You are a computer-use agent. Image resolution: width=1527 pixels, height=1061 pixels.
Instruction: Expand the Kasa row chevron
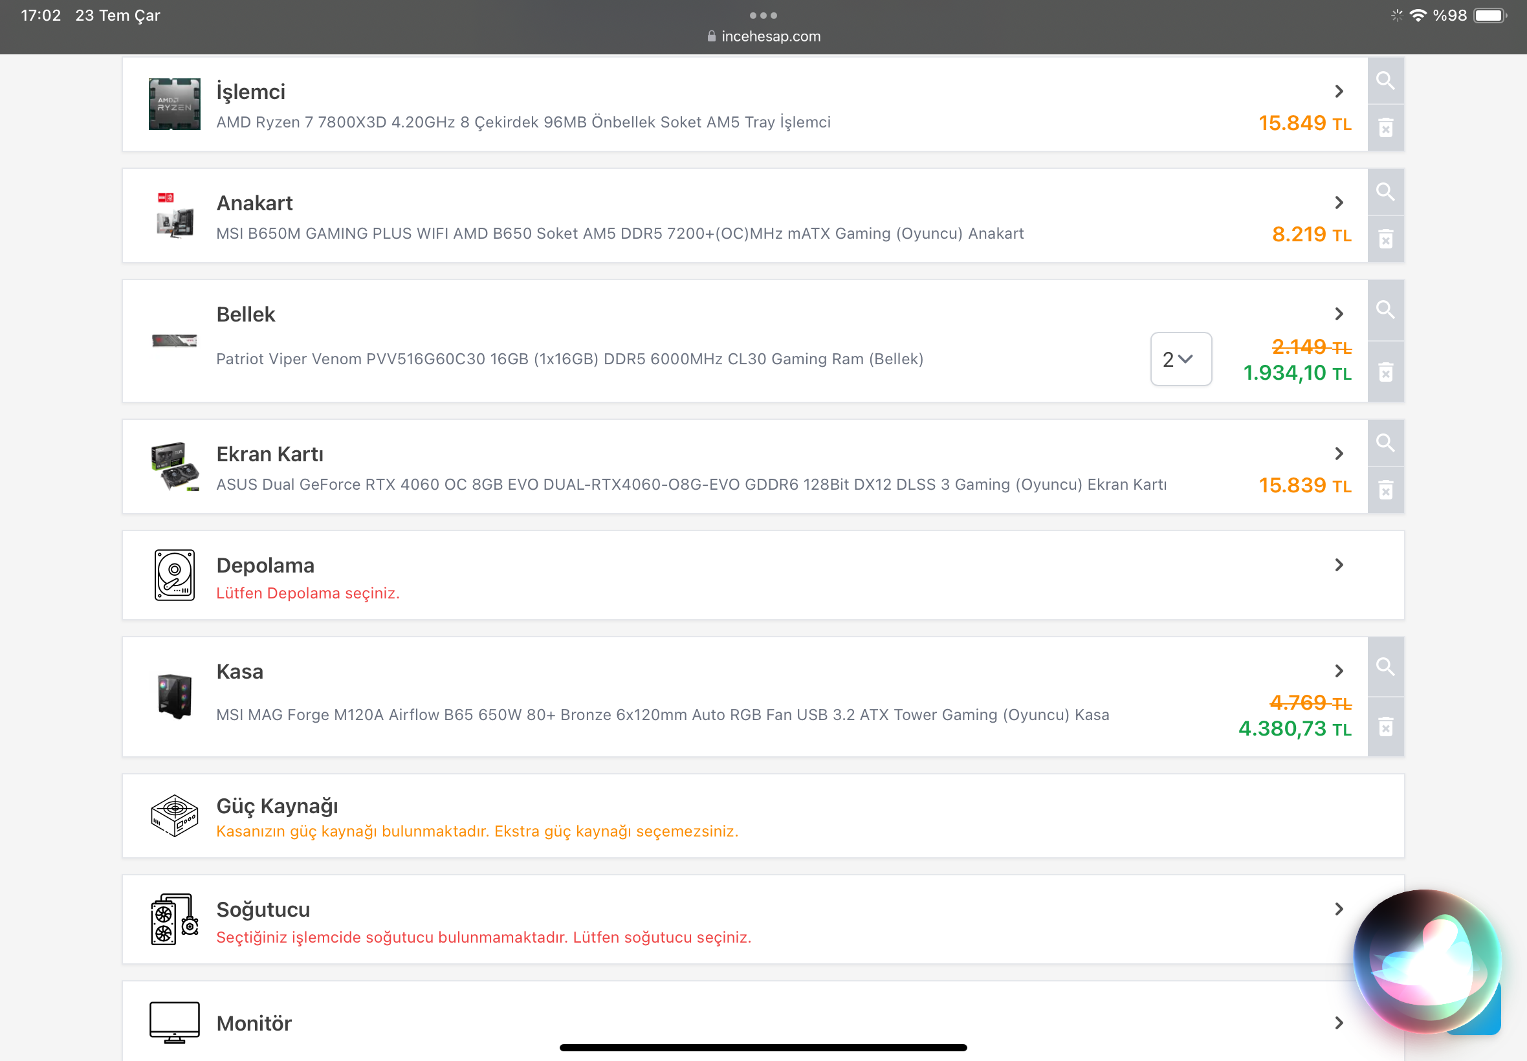(1339, 671)
